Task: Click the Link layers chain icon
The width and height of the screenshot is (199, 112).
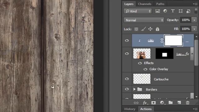Action: pyautogui.click(x=136, y=103)
